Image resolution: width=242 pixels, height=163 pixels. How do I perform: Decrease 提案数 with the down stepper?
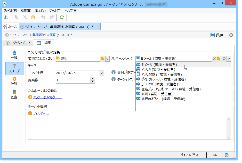coord(92,82)
